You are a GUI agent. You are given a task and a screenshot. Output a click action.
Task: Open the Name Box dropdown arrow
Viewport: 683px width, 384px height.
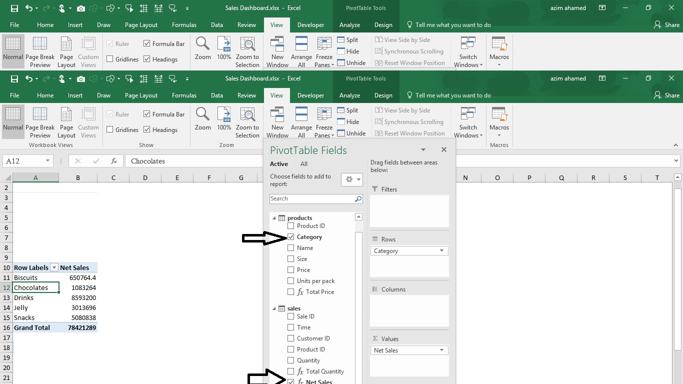[x=48, y=161]
